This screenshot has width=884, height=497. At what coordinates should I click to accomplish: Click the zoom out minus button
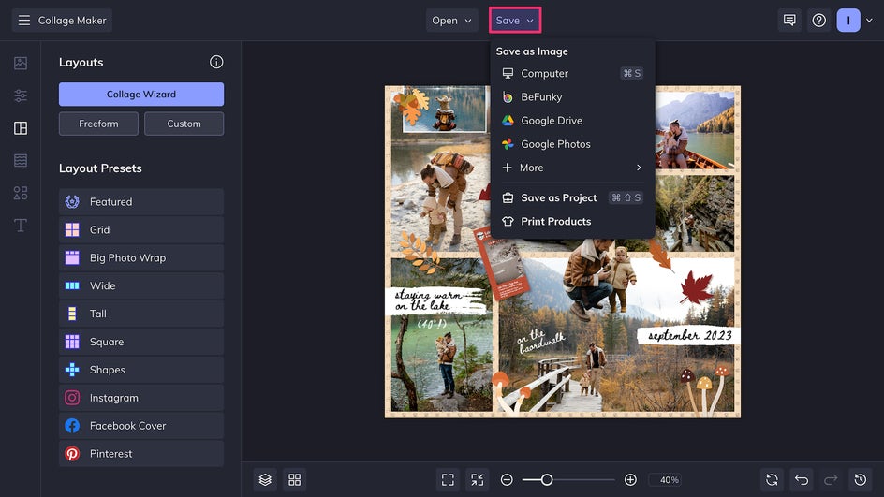click(x=507, y=479)
